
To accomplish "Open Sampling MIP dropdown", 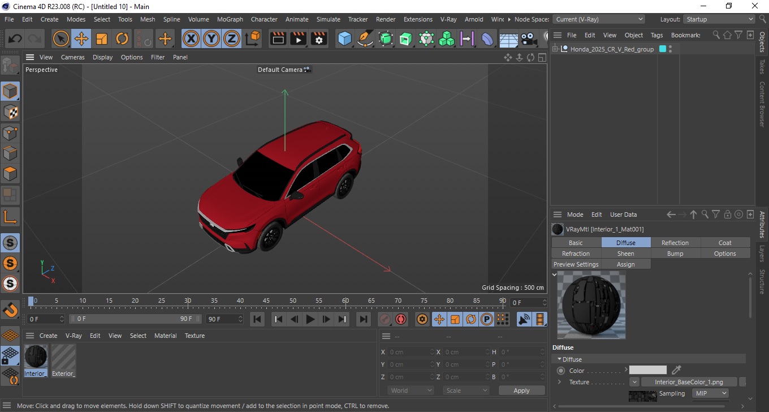I will coord(710,393).
